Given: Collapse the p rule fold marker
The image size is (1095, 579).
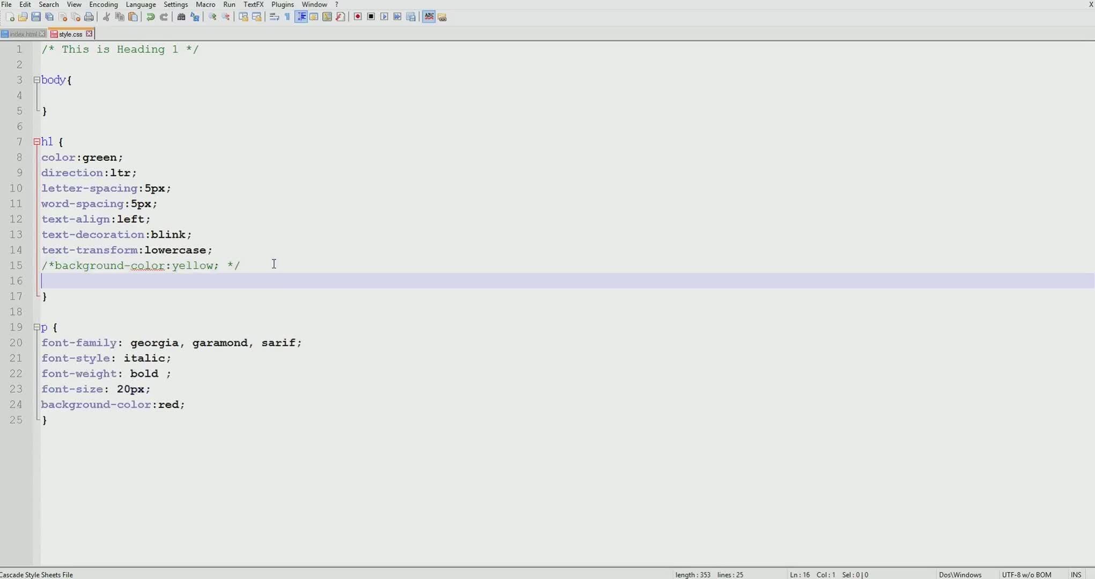Looking at the screenshot, I should [36, 327].
